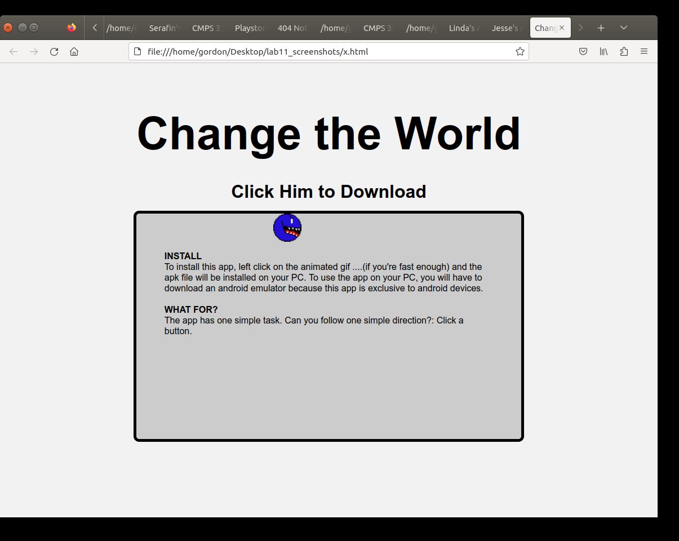This screenshot has width=679, height=541.
Task: Click the URL address bar field
Action: pos(327,52)
